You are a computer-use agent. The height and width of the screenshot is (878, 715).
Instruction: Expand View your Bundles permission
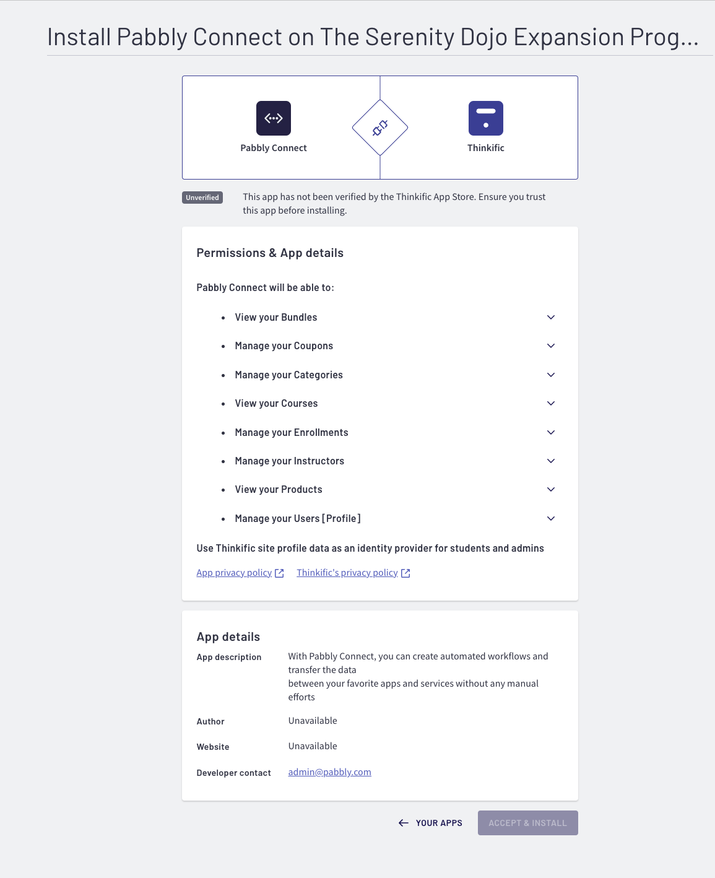pos(551,317)
